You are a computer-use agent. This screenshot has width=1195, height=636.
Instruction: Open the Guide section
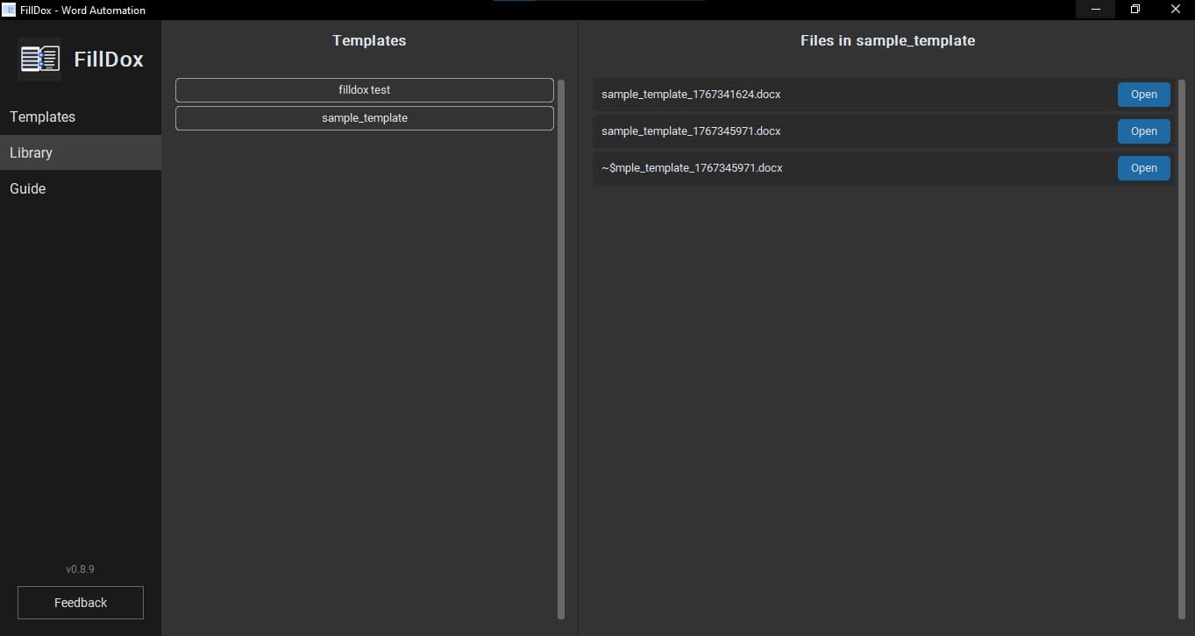27,188
